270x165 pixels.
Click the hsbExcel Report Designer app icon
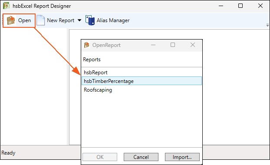click(7, 6)
